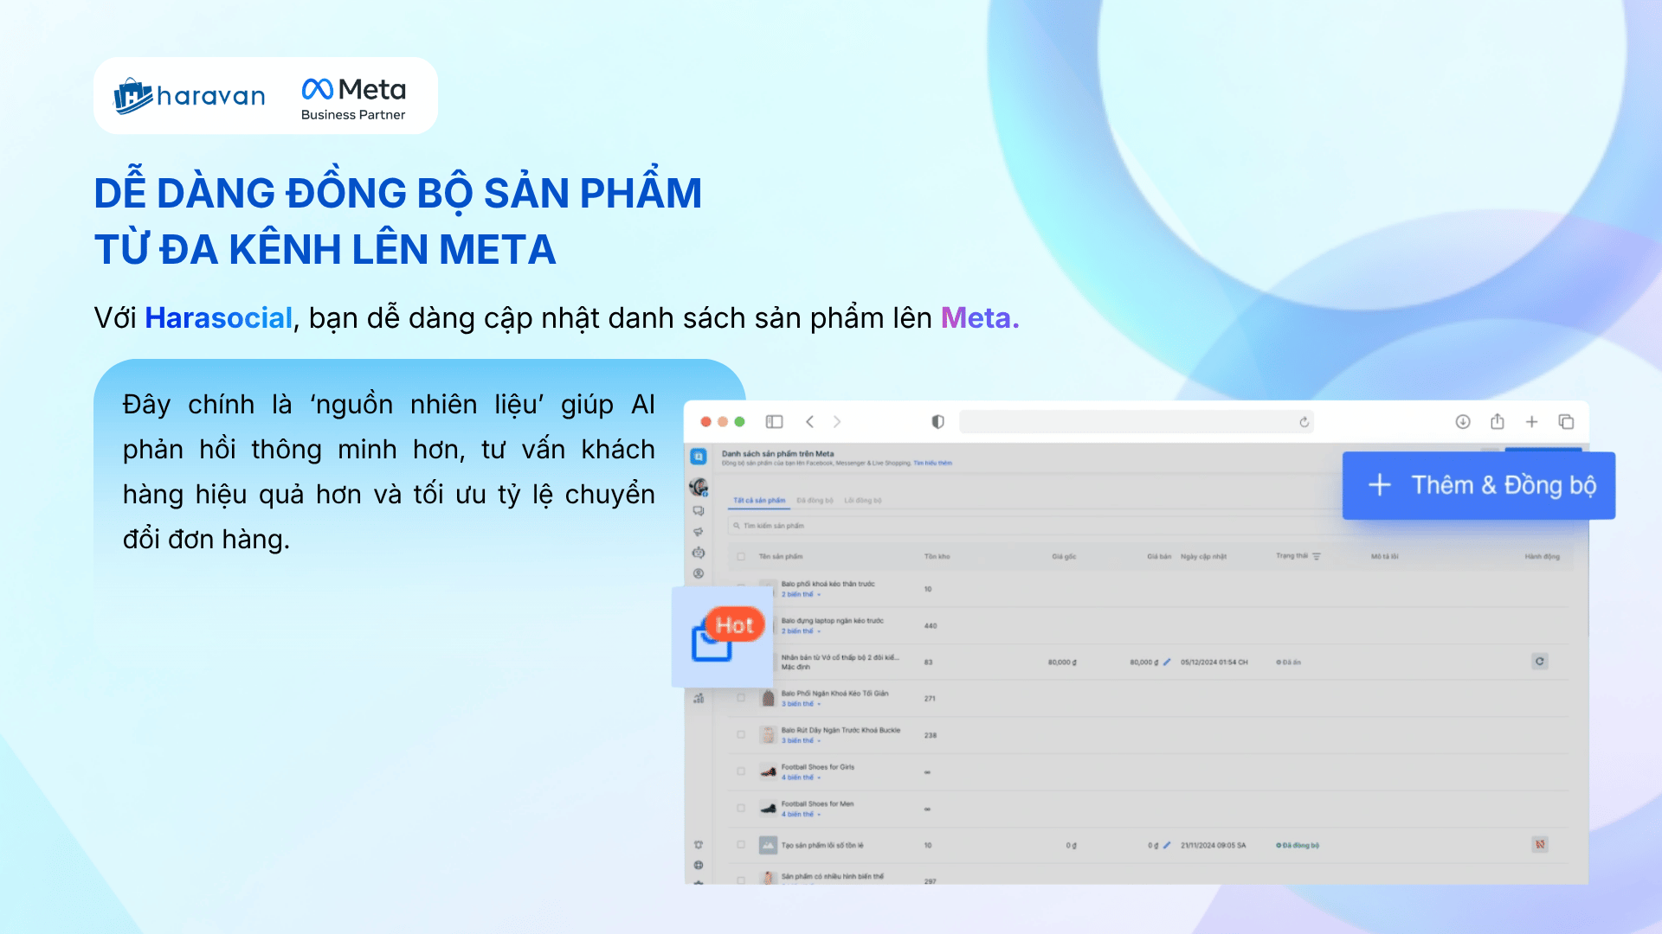The height and width of the screenshot is (934, 1662).
Task: Click the globe language sidebar icon
Action: (699, 865)
